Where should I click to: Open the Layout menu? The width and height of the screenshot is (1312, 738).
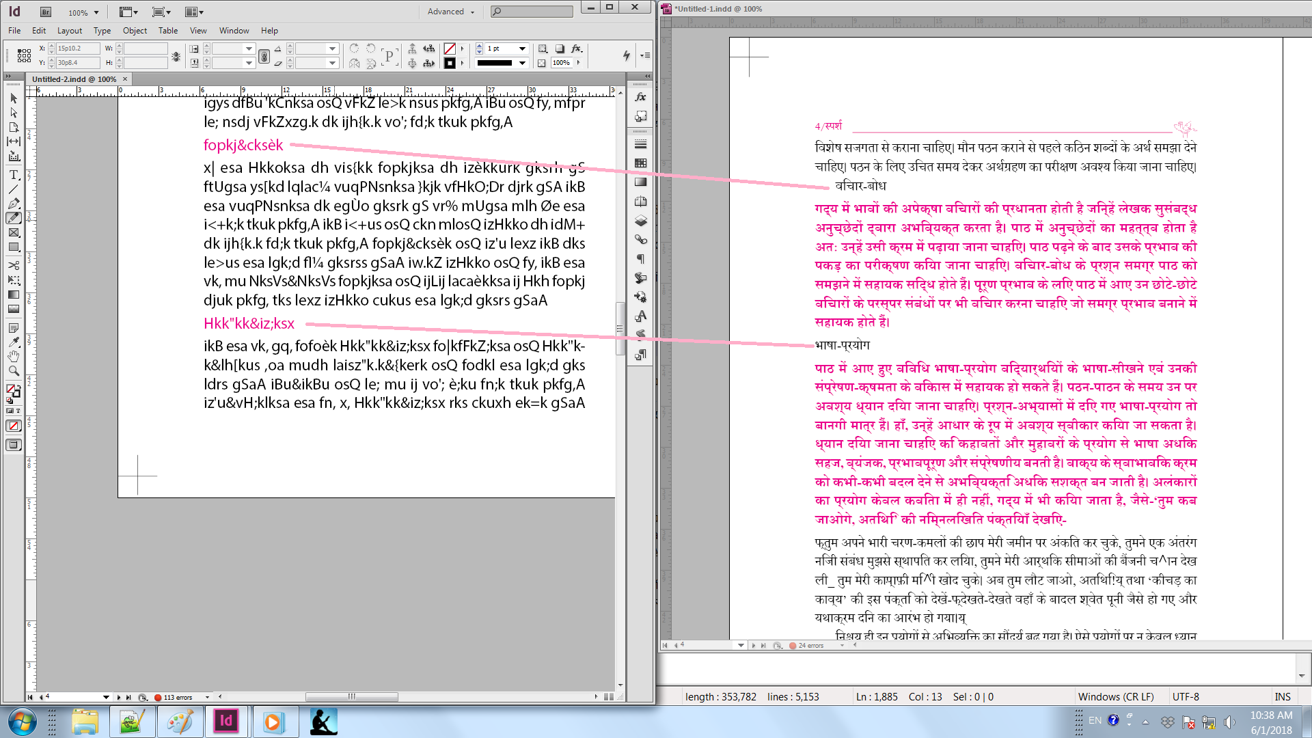point(70,31)
